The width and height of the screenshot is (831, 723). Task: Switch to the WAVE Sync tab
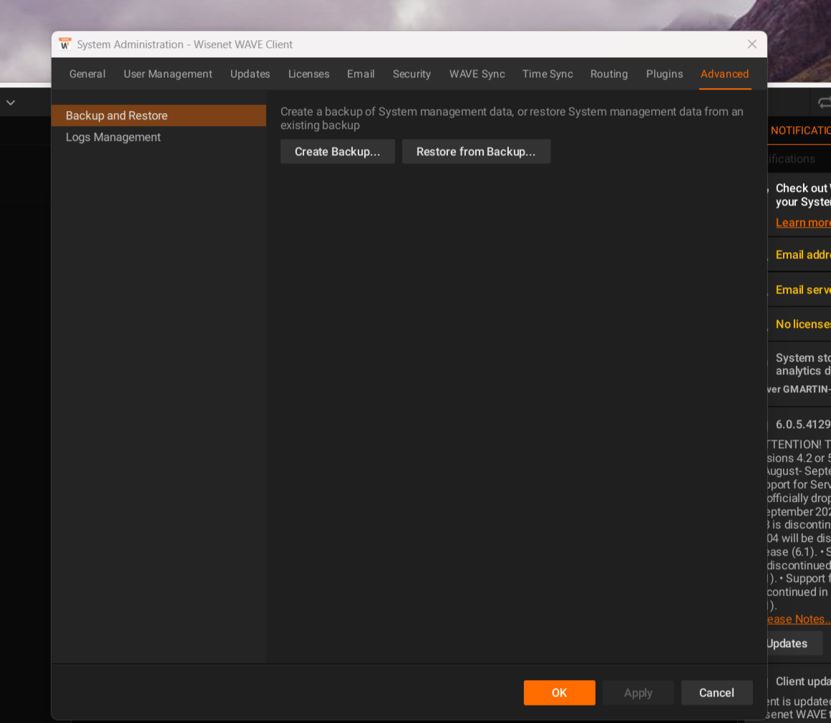(x=477, y=74)
